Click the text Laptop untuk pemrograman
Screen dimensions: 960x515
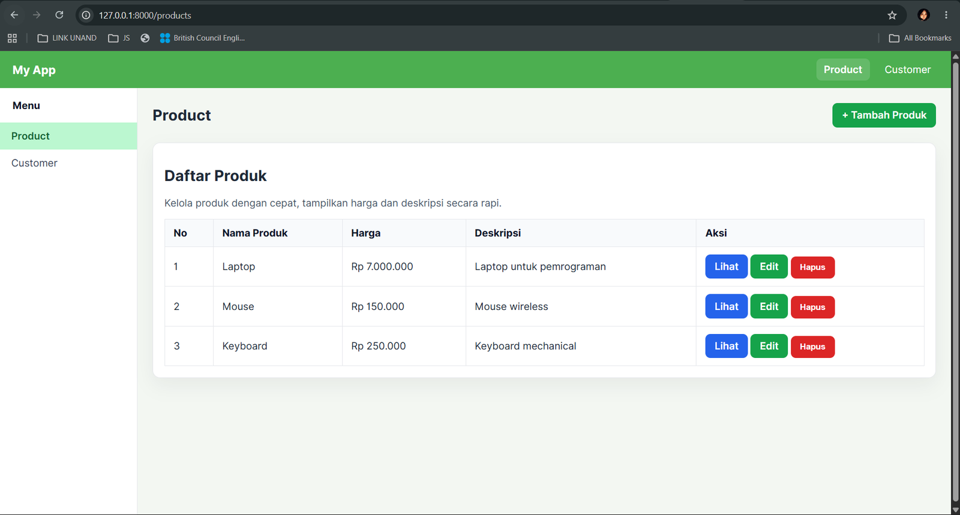(541, 267)
